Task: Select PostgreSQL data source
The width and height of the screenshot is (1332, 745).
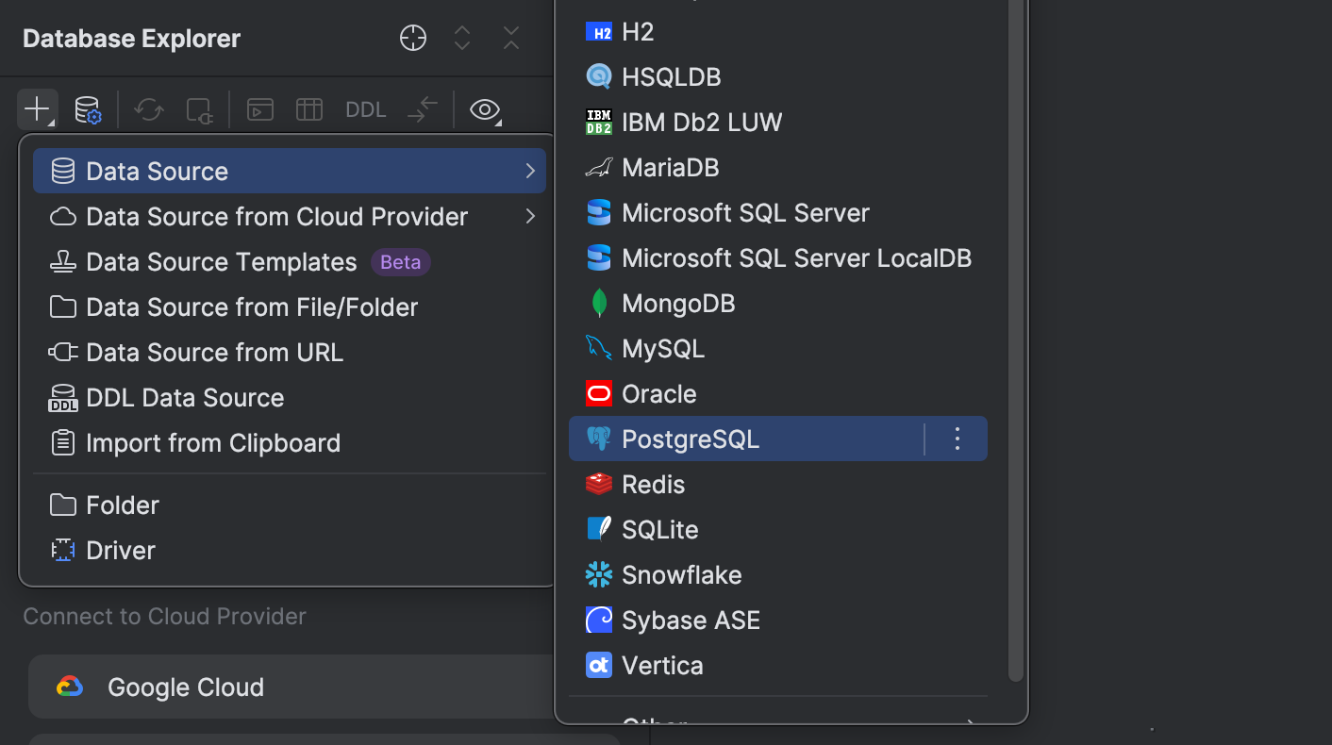Action: coord(778,439)
